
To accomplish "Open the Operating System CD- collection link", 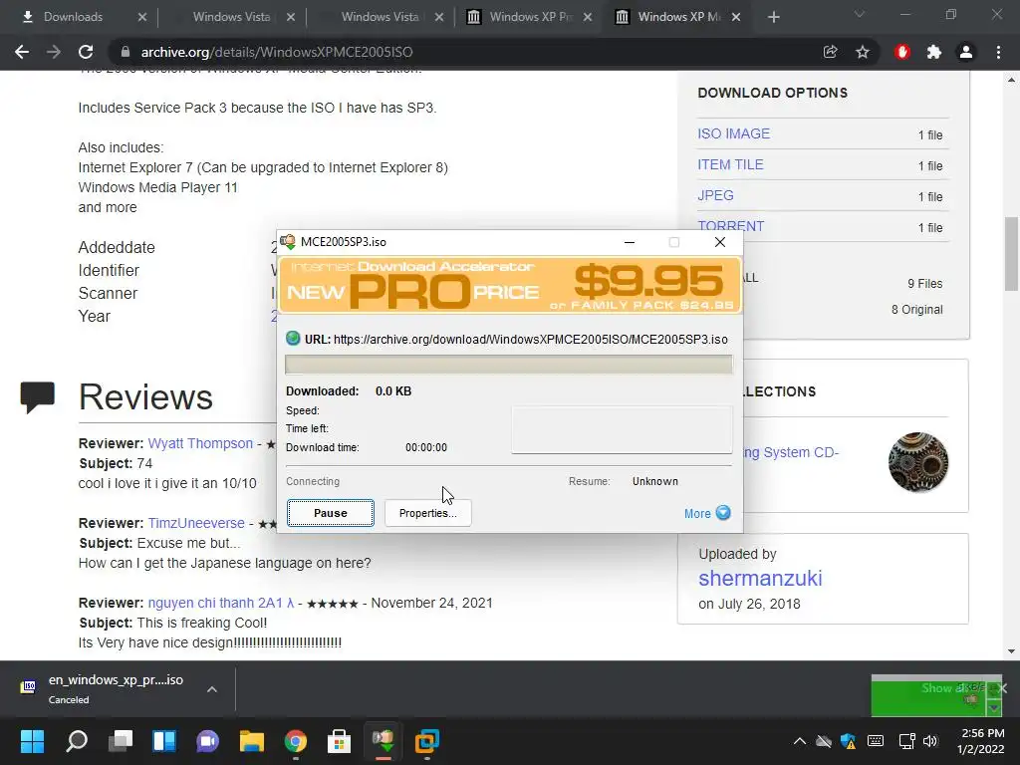I will click(791, 452).
